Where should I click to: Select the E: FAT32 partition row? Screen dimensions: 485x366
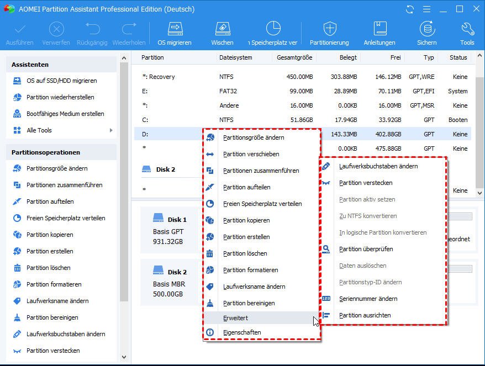coord(303,91)
